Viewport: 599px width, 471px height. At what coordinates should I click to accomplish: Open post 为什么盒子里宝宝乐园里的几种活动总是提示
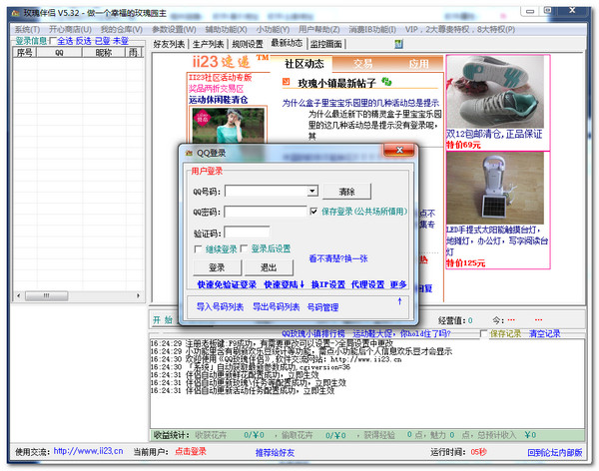point(360,103)
